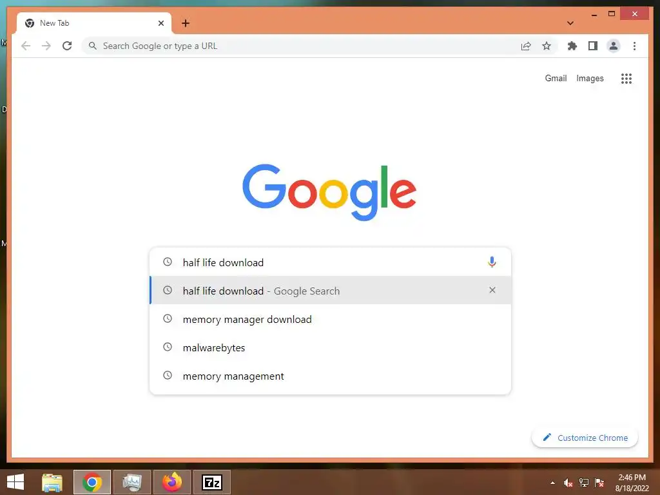The image size is (660, 495).
Task: Click the Action Center flag icon
Action: point(599,483)
